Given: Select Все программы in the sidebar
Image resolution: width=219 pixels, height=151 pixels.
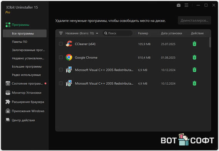Looking at the screenshot, I should click(25, 33).
